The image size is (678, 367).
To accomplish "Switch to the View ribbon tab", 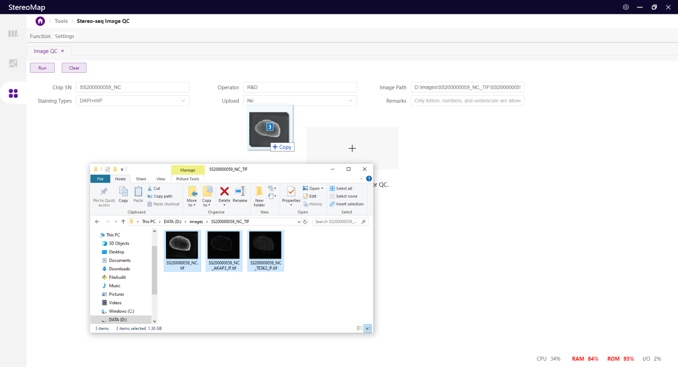I will (x=161, y=179).
